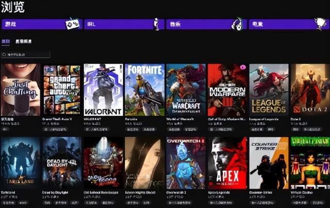Screen dimensions: 330x208
Task: Open the IRL category banner
Action: (124, 24)
